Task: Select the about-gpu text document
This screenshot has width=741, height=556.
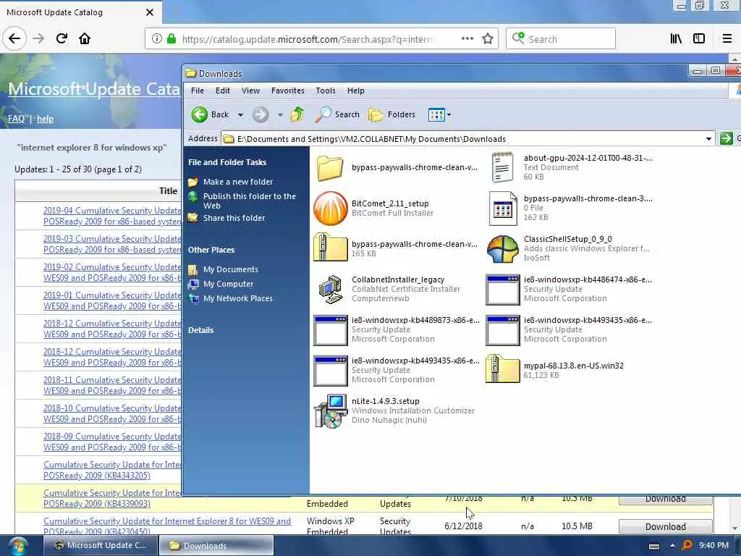Action: point(502,167)
